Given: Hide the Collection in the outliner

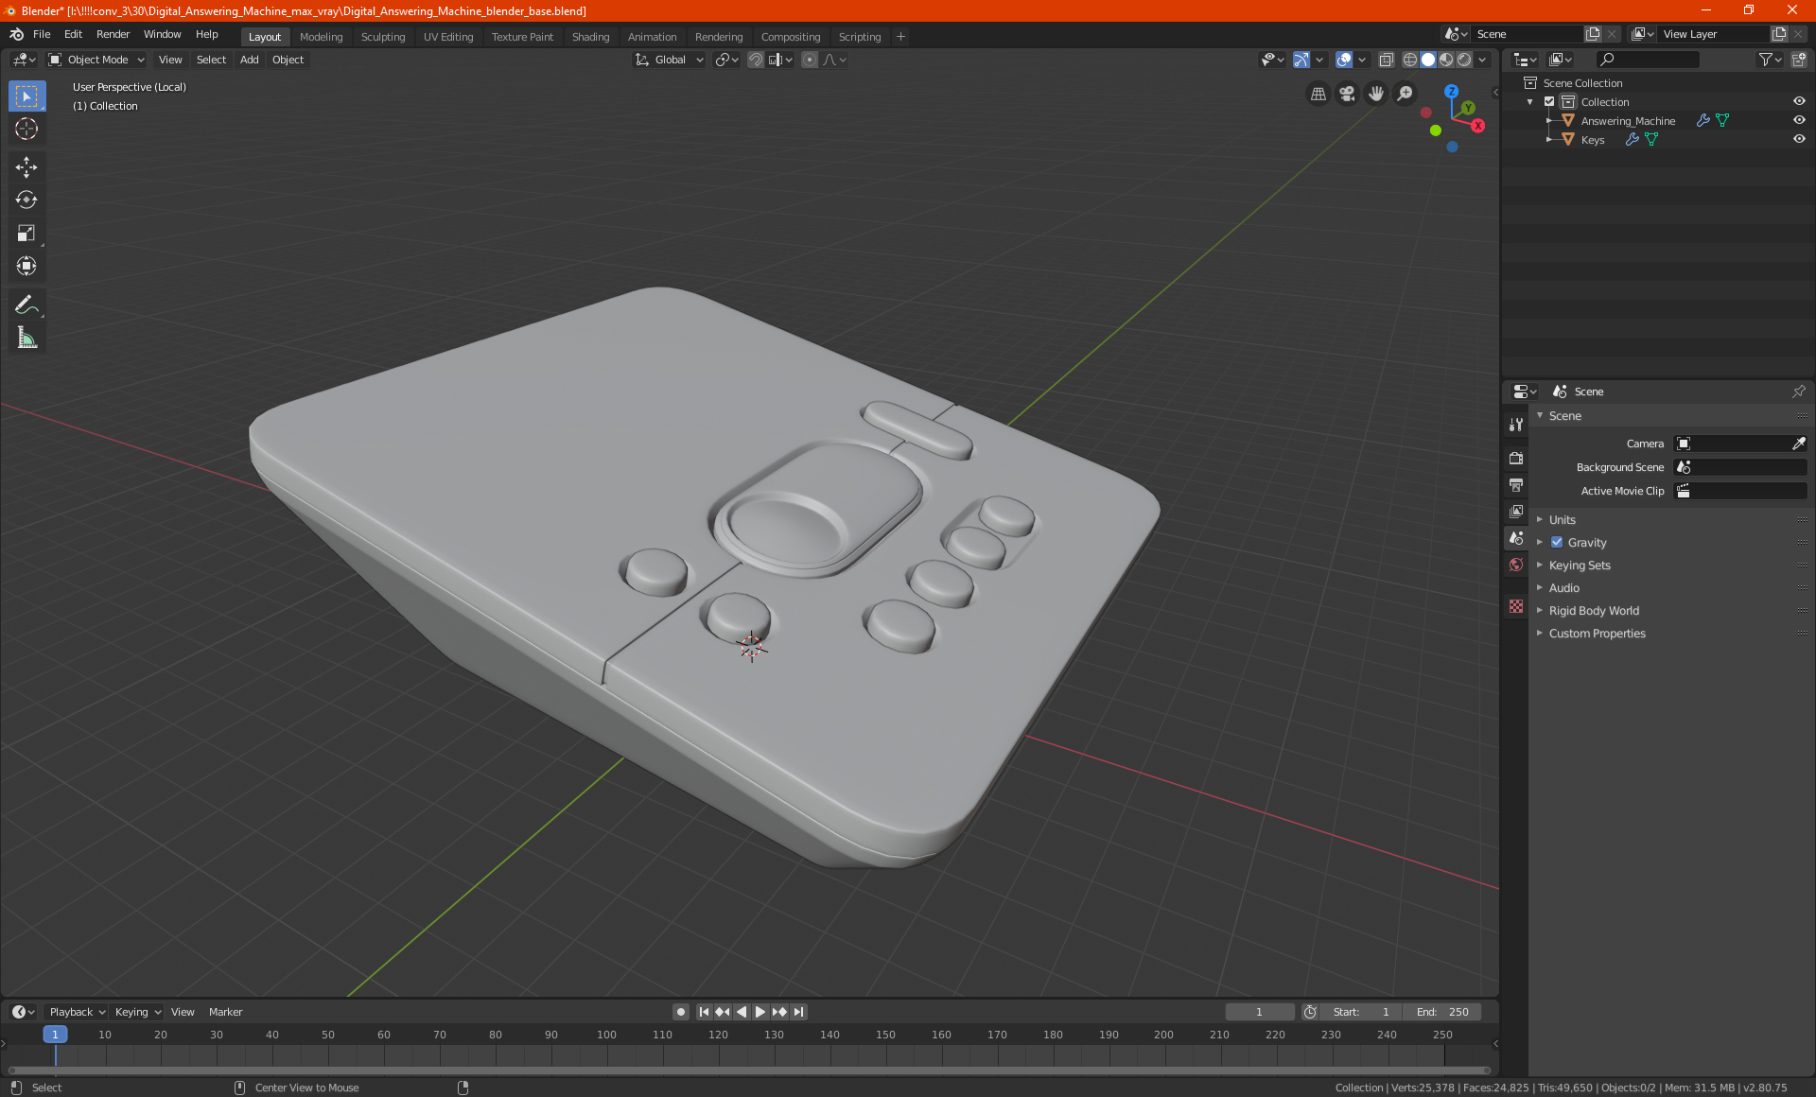Looking at the screenshot, I should click(1798, 101).
